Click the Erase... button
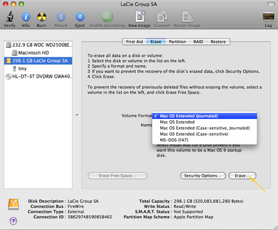 pos(242,176)
